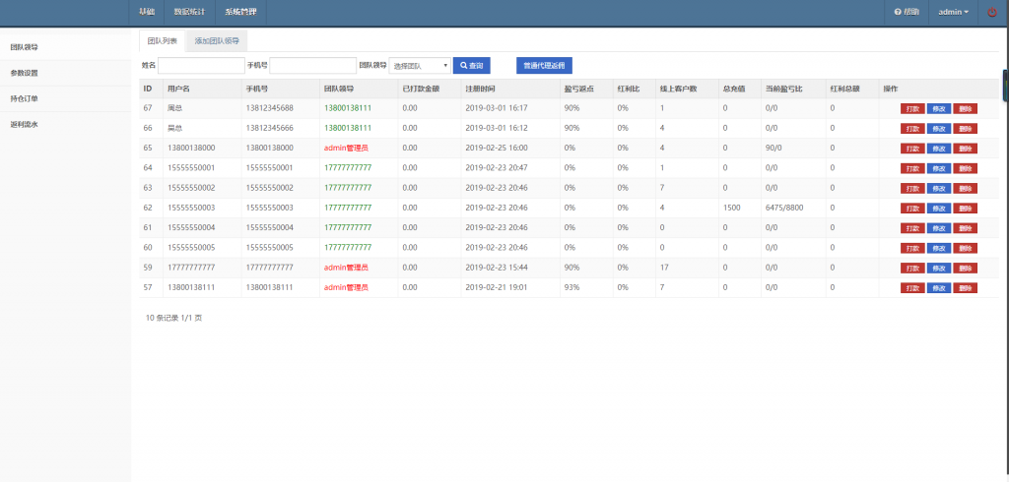Open 数据统计 in top navigation

(189, 12)
